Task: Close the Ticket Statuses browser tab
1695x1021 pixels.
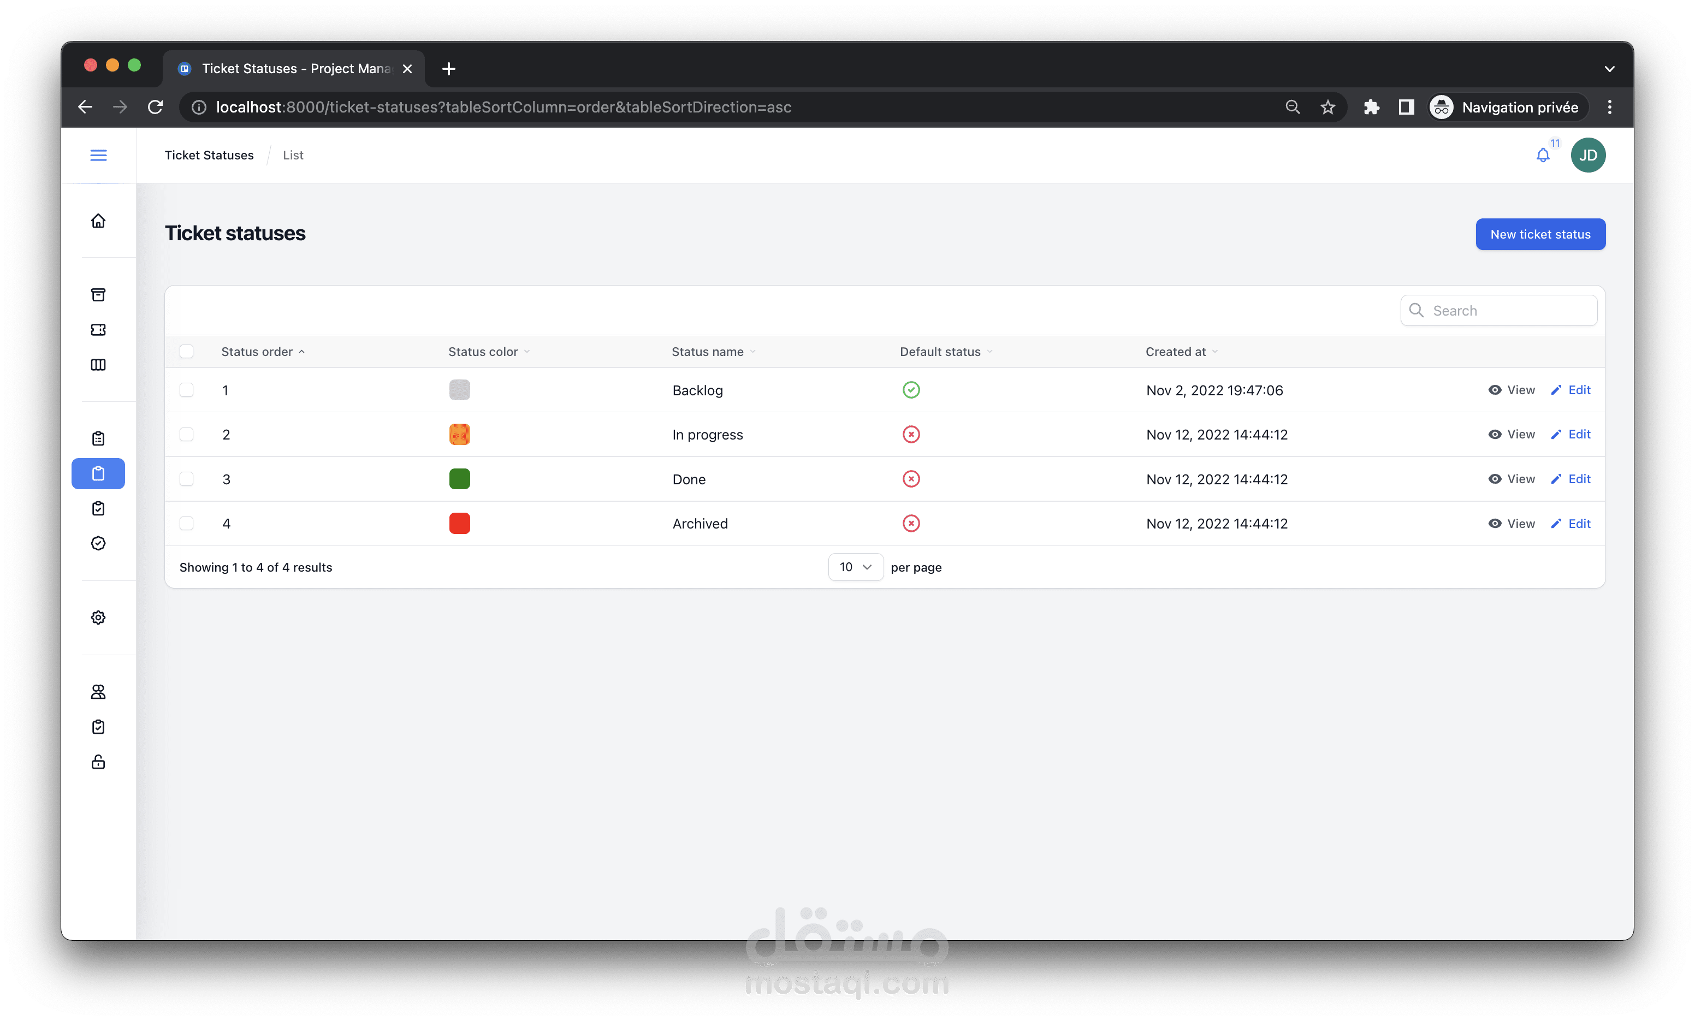Action: [x=407, y=68]
